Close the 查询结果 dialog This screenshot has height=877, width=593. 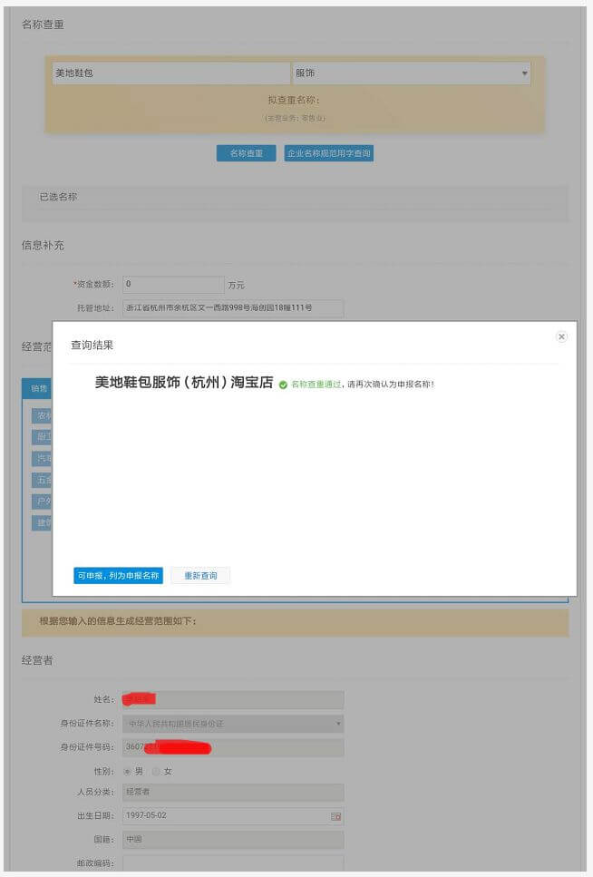(561, 336)
